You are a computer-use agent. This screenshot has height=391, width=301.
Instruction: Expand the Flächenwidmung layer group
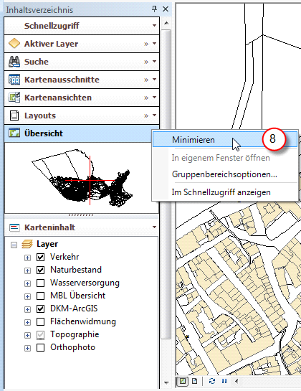pos(27,322)
